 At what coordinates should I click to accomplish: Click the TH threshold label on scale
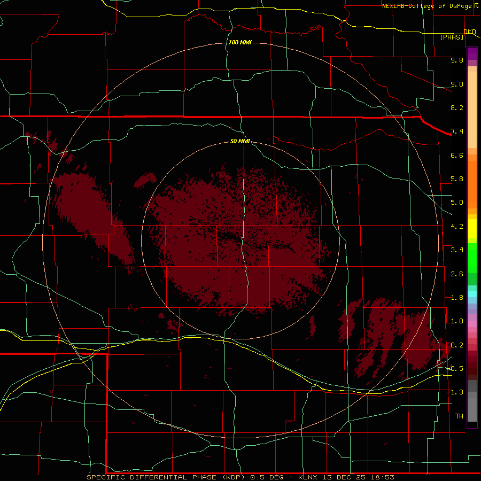(x=459, y=416)
